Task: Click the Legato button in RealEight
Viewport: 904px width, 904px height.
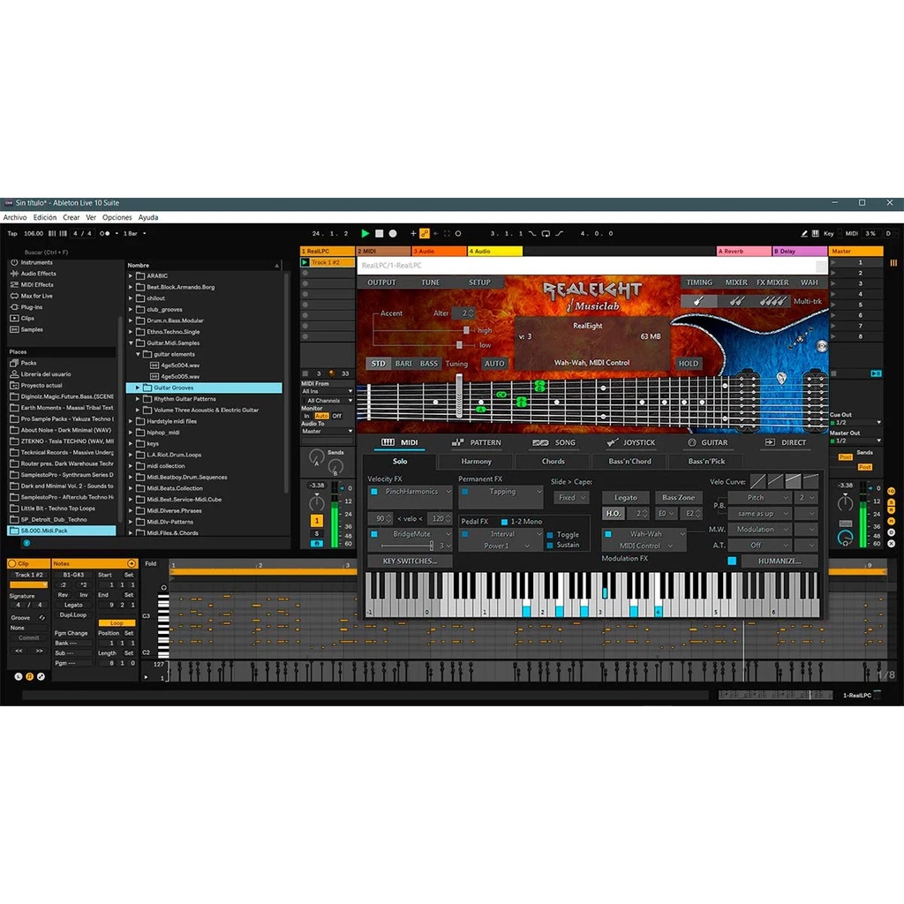Action: click(x=626, y=498)
